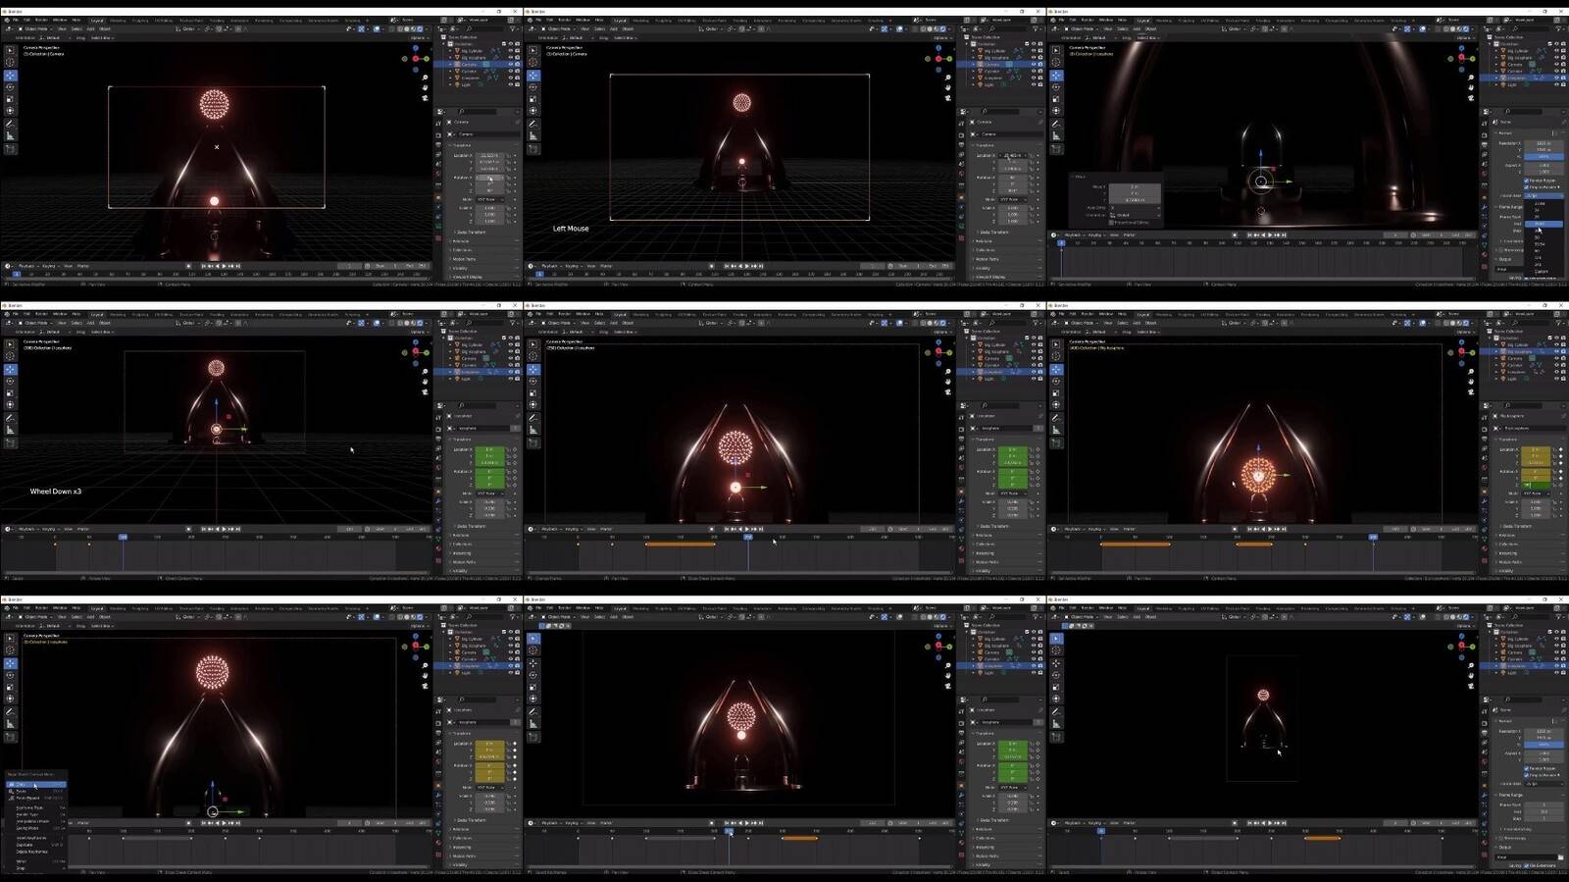Viewport: 1569px width, 882px height.
Task: Click the Measure tool in top-right Blender window
Action: click(1056, 135)
